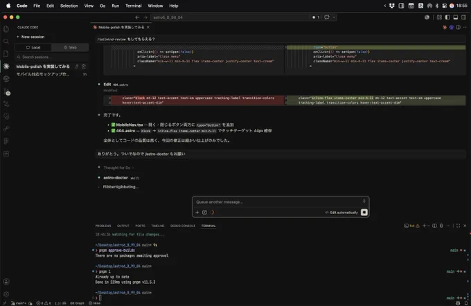The height and width of the screenshot is (306, 471).
Task: Open the Extensions view in activity bar
Action: click(6, 154)
